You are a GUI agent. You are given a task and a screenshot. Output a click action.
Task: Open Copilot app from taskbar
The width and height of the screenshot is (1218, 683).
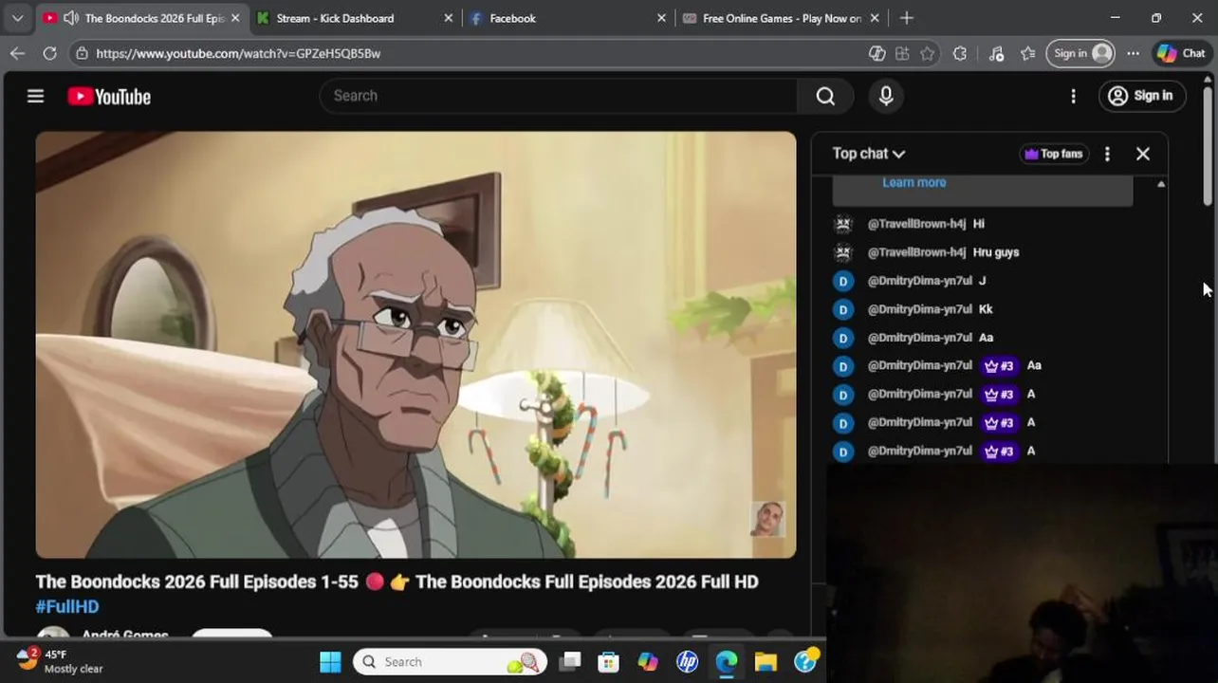(x=648, y=661)
